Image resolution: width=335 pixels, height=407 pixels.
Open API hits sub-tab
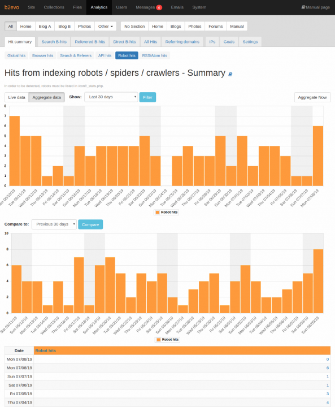coord(105,55)
